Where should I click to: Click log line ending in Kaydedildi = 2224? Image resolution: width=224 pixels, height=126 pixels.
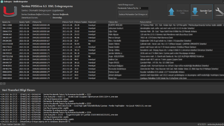point(46,112)
